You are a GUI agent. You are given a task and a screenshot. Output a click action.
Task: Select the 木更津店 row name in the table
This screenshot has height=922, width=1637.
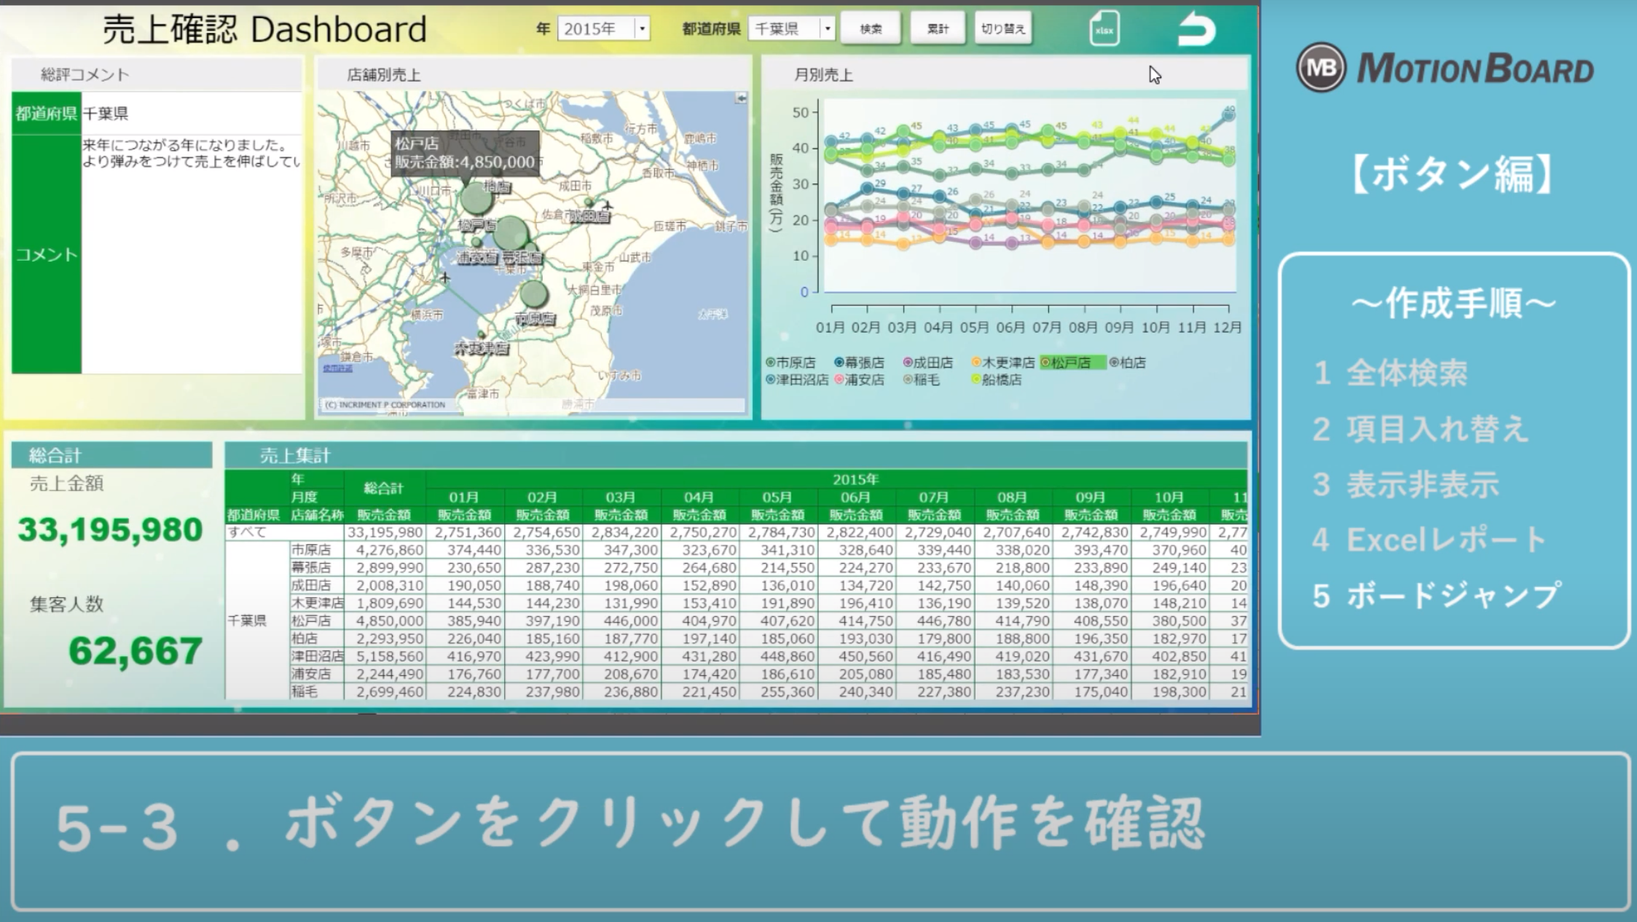[x=317, y=603]
